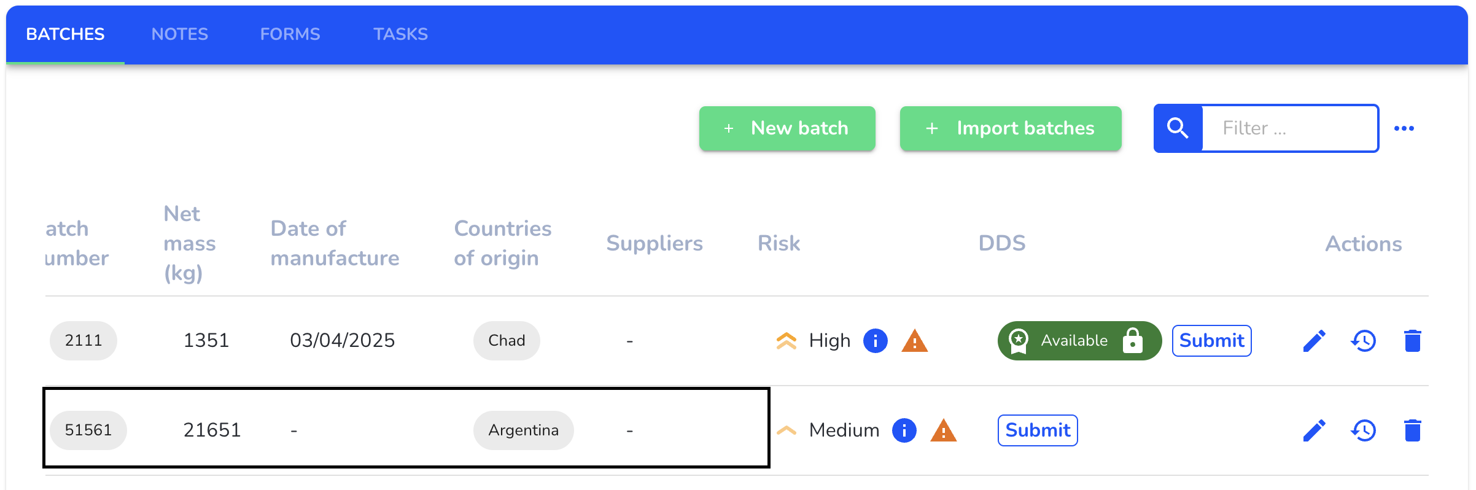Edit batch 51561 with pencil icon
This screenshot has height=490, width=1476.
(x=1315, y=430)
